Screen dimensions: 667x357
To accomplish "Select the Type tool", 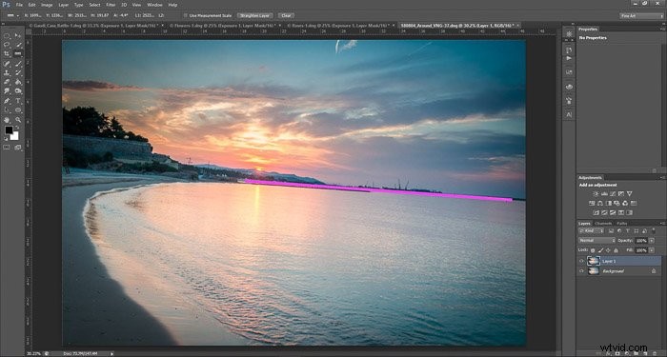I will [18, 101].
